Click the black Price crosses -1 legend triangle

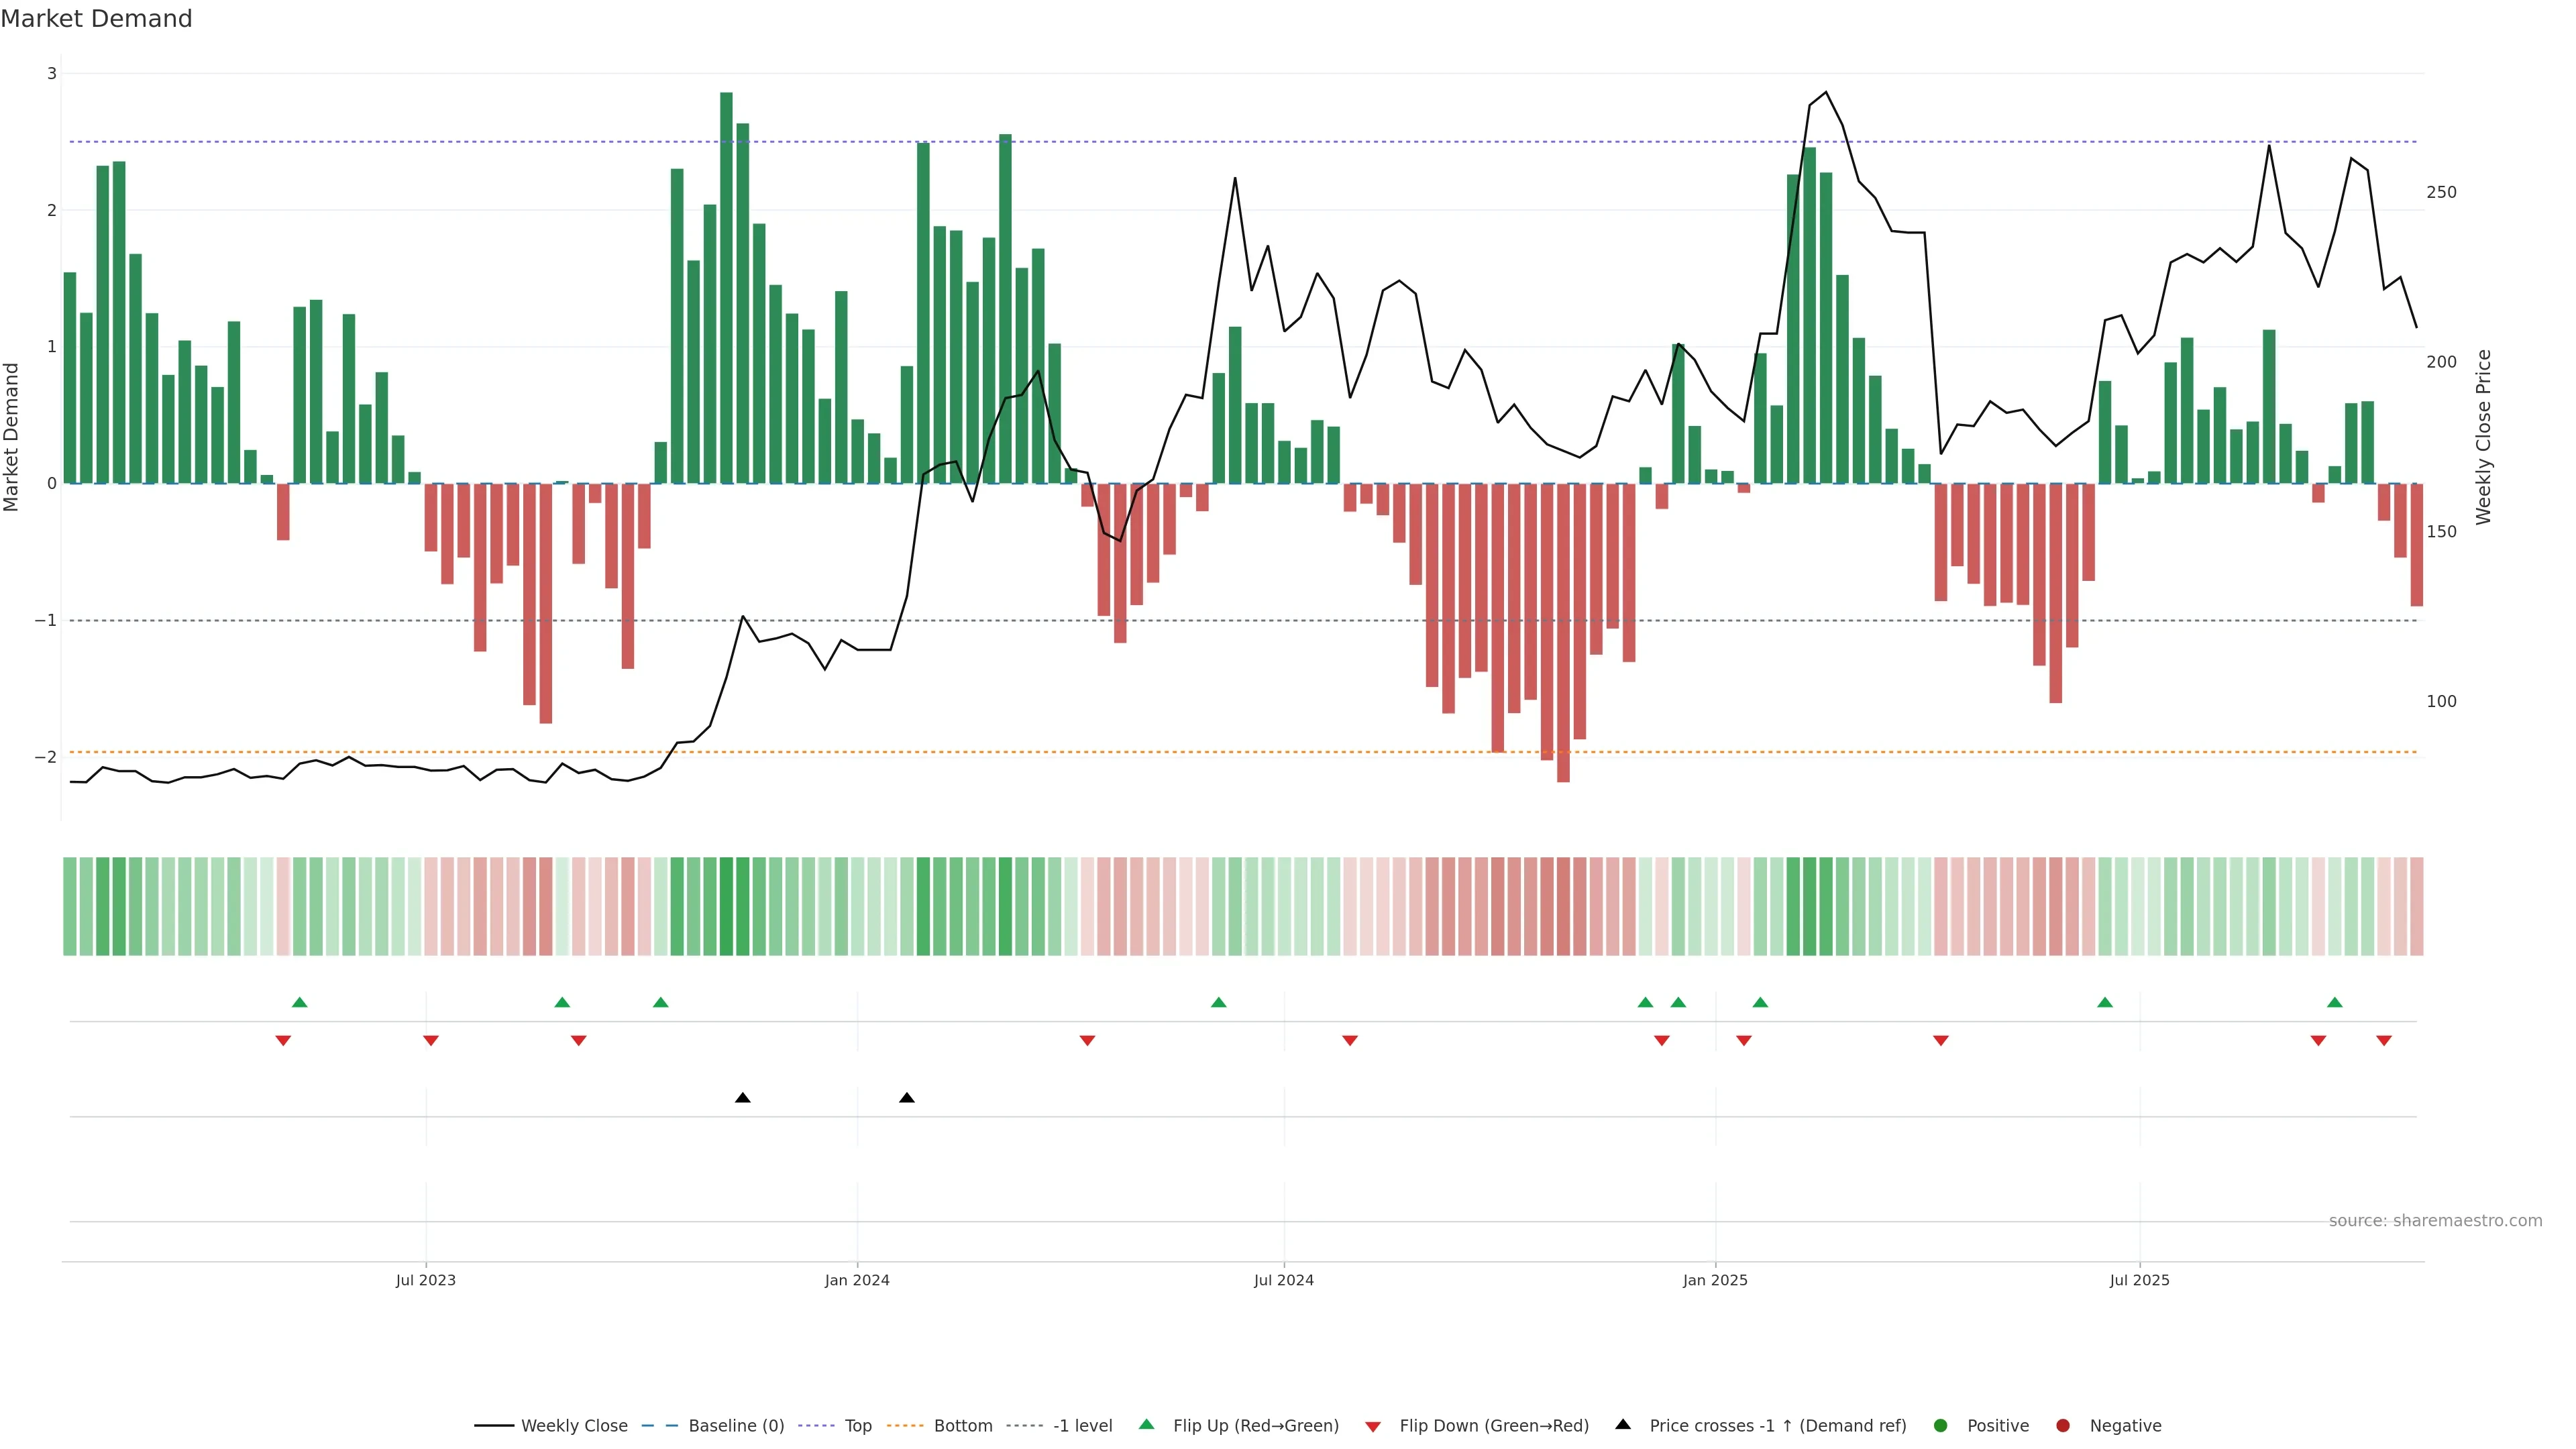1623,1424
